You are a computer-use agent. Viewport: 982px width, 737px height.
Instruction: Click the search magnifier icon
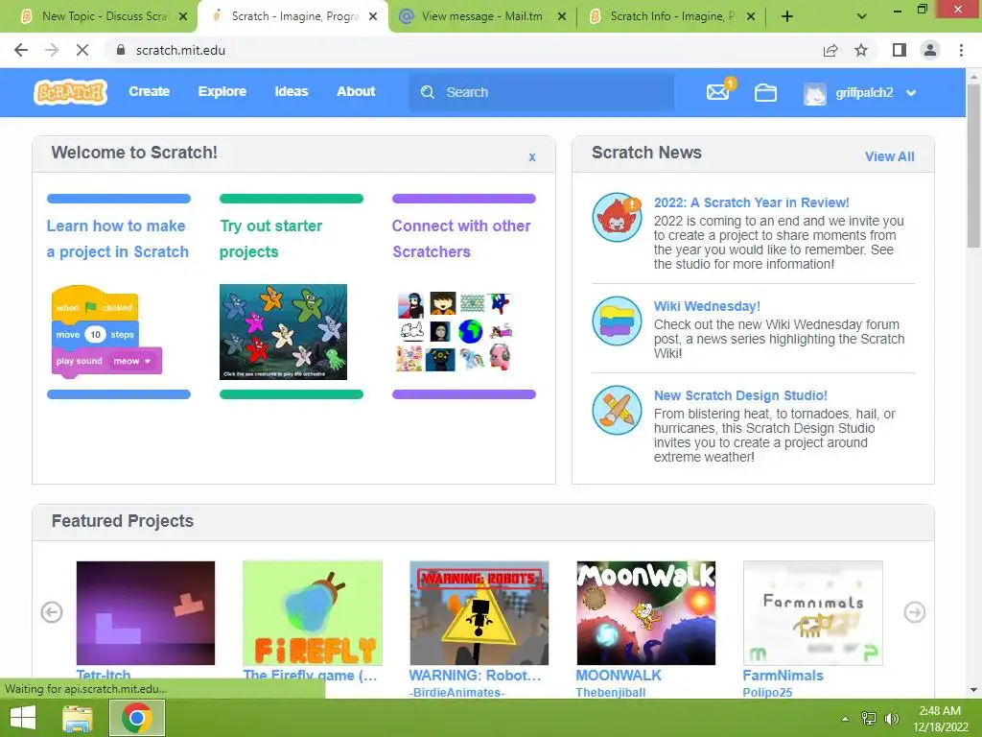[428, 92]
